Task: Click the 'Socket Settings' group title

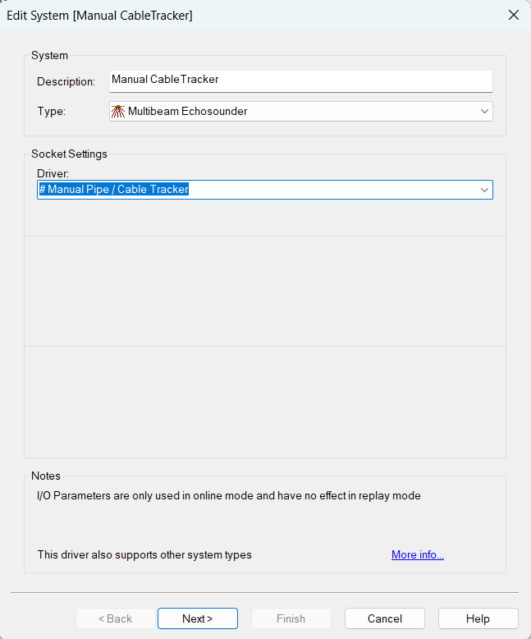Action: point(69,154)
